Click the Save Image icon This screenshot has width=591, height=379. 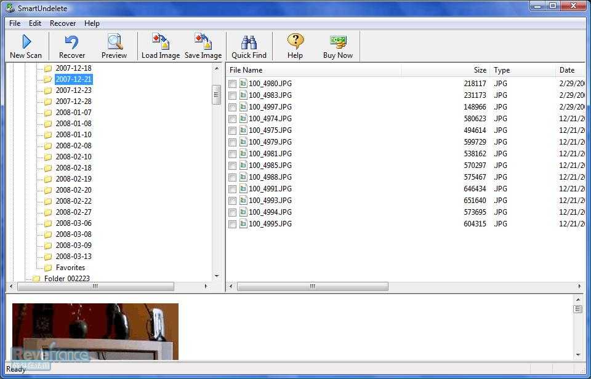[203, 46]
